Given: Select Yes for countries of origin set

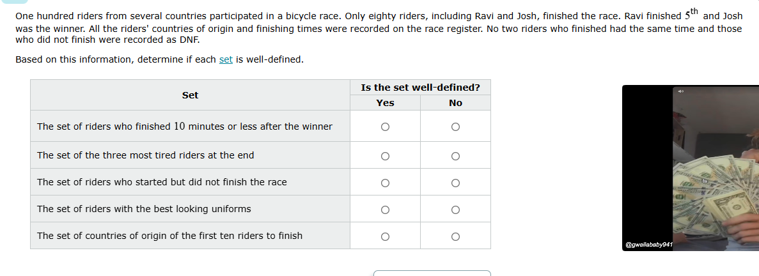Looking at the screenshot, I should click(x=385, y=236).
